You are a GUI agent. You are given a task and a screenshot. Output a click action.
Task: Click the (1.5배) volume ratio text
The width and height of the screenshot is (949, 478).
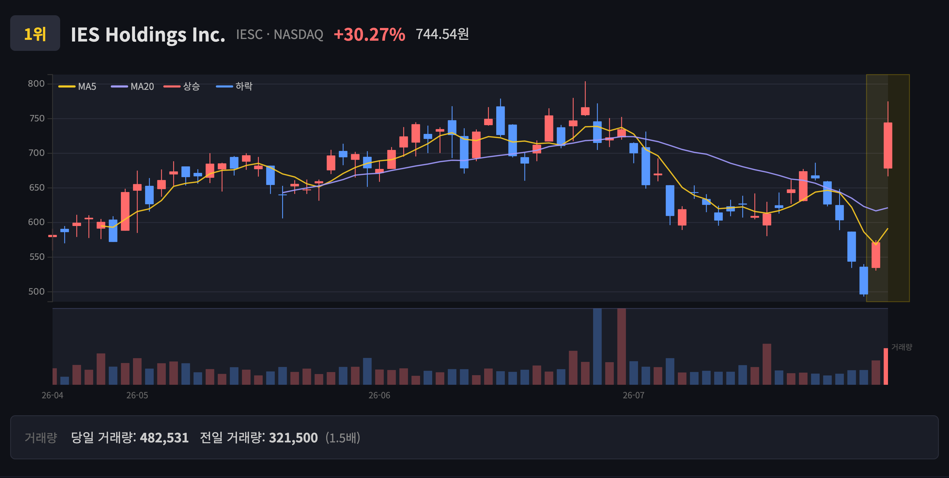click(x=343, y=438)
